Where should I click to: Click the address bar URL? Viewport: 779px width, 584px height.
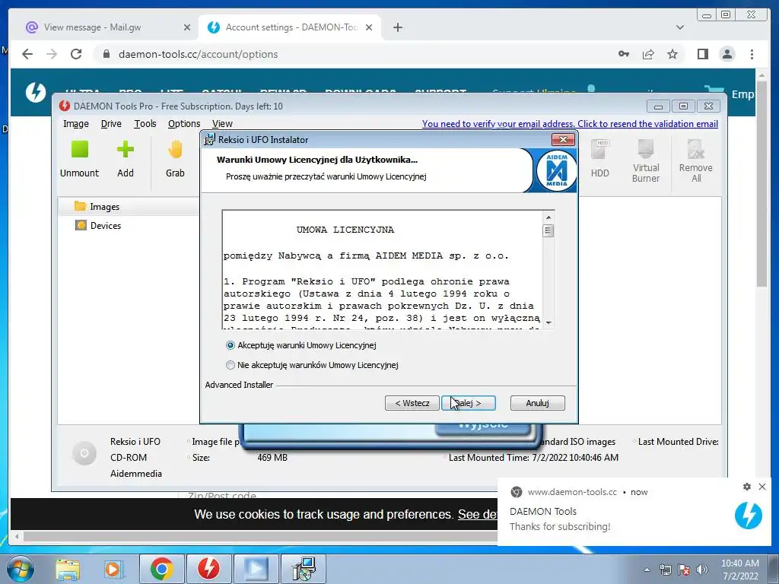pos(199,54)
